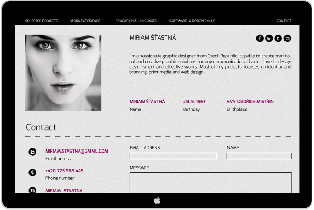The height and width of the screenshot is (210, 314).
Task: Click the MIRIAM_STASTNA Skype username link
Action: 64,190
